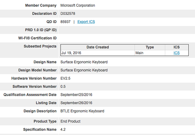This screenshot has width=195, height=135.
Task: Click the Date Created column header
Action: (x=97, y=47)
